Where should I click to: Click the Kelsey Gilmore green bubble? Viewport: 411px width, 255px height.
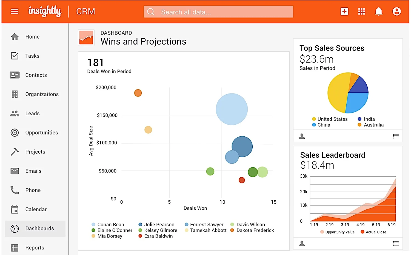(210, 171)
